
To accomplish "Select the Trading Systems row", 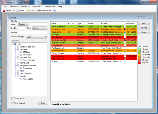I will coord(94,53).
